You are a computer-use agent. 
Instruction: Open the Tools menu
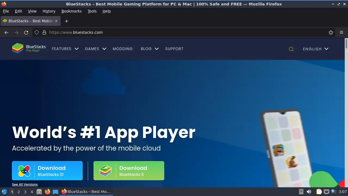(x=92, y=11)
